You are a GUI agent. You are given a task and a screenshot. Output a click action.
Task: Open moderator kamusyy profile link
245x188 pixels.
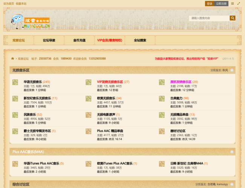[222, 184]
